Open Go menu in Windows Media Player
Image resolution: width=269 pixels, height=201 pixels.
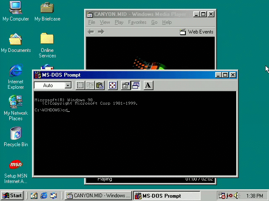[154, 22]
